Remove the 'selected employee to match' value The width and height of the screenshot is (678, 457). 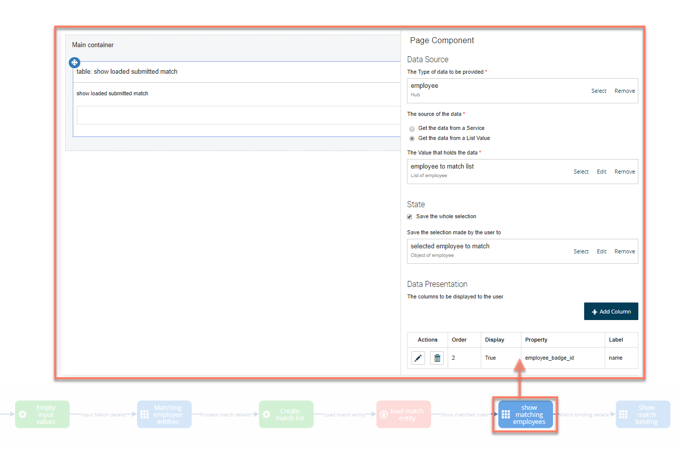pos(624,251)
